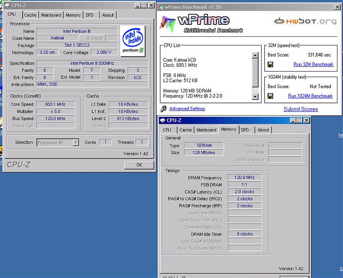Click the Instructions MMX, SSE field
This screenshot has width=343, height=278.
tap(93, 84)
